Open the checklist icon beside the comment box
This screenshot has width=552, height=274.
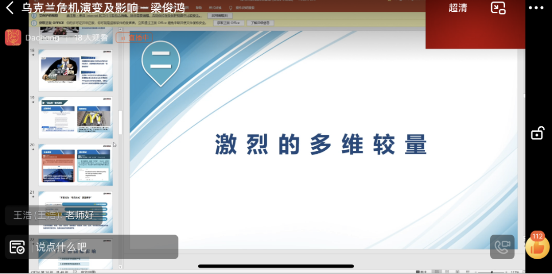(17, 247)
